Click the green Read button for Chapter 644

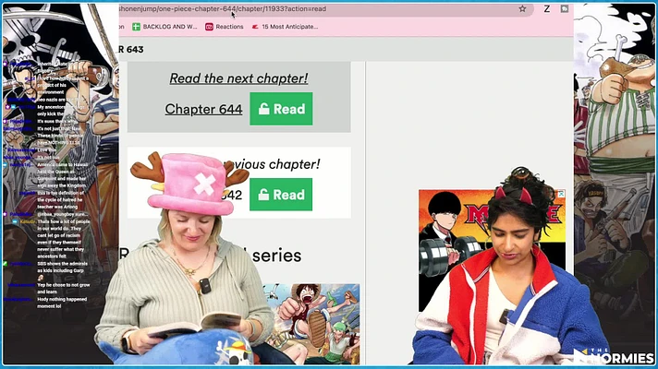pos(281,109)
